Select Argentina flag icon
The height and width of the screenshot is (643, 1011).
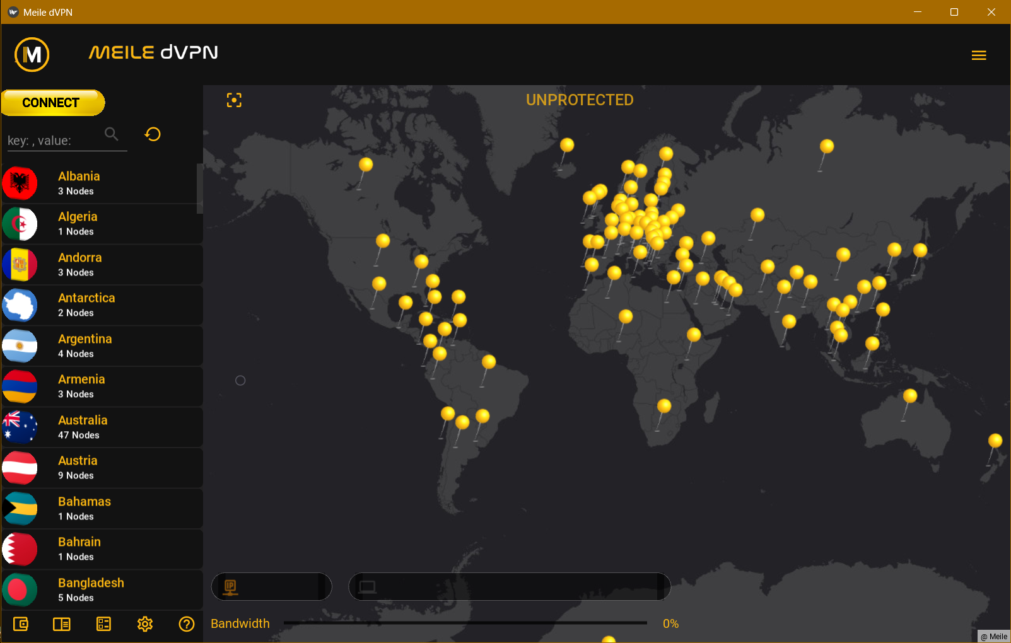(20, 346)
